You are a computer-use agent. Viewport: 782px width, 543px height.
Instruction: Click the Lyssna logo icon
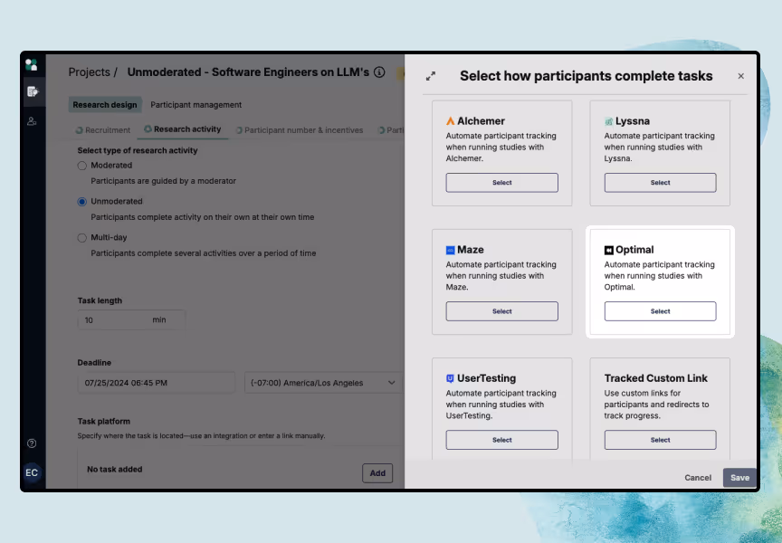coord(608,121)
